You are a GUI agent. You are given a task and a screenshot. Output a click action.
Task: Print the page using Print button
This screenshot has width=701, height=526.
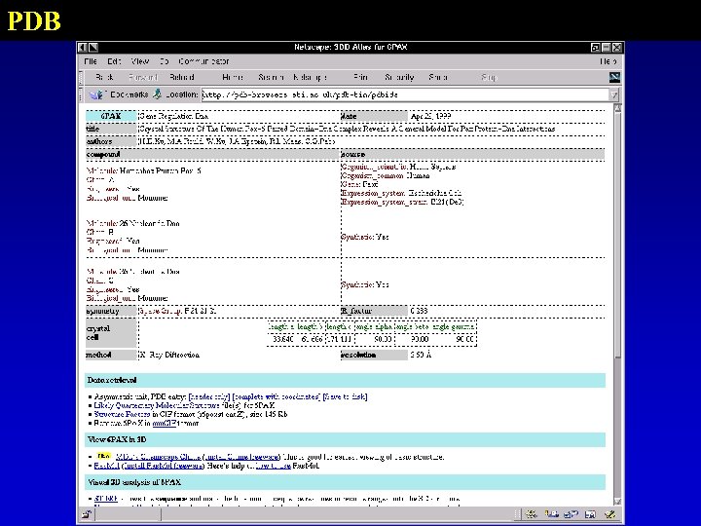pos(360,77)
